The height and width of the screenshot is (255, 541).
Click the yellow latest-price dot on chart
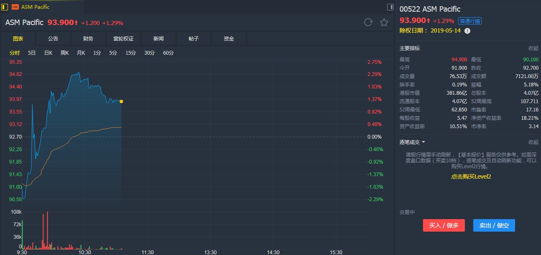121,101
